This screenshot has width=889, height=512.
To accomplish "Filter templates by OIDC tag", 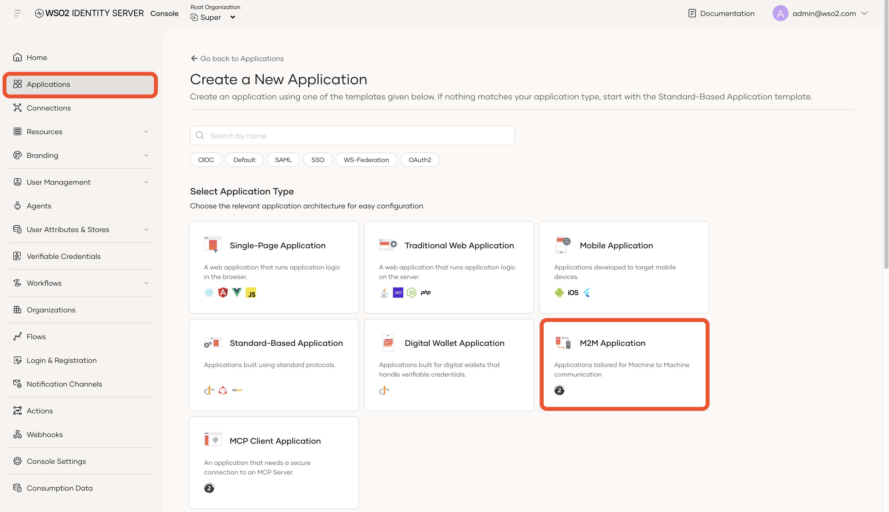I will click(x=206, y=160).
